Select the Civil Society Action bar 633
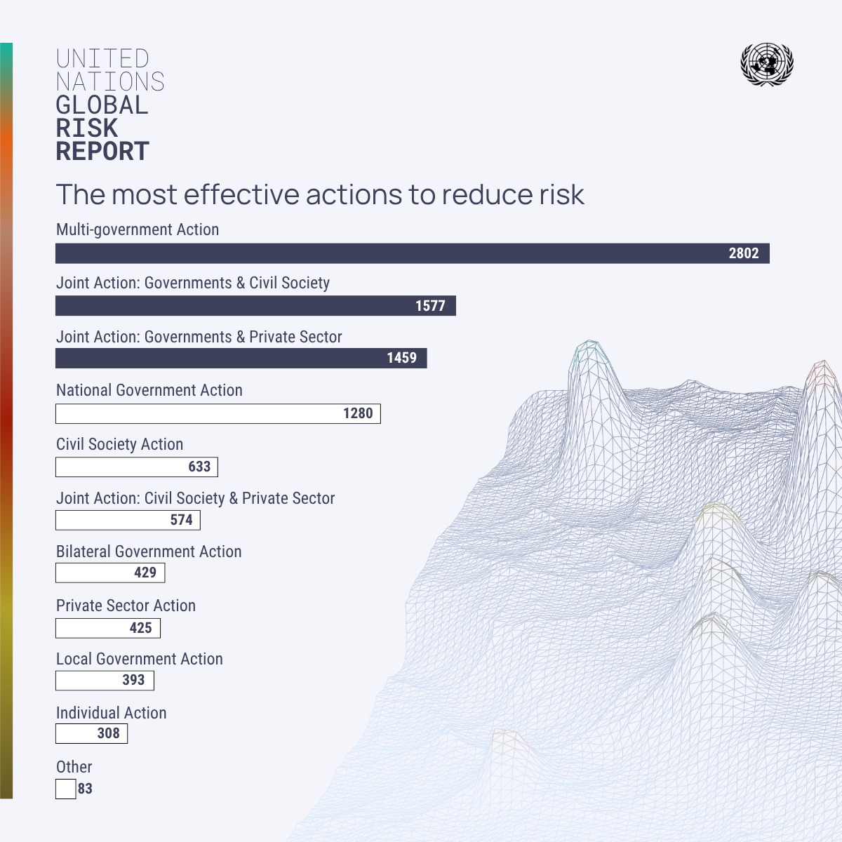 click(137, 467)
